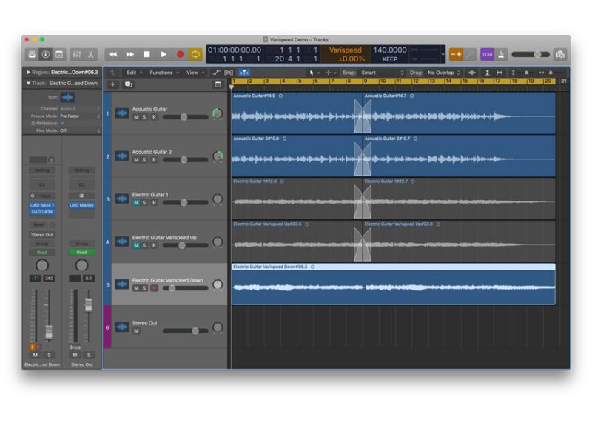Click the plus Add Track button
Screen dimensions: 592x423
pyautogui.click(x=112, y=84)
